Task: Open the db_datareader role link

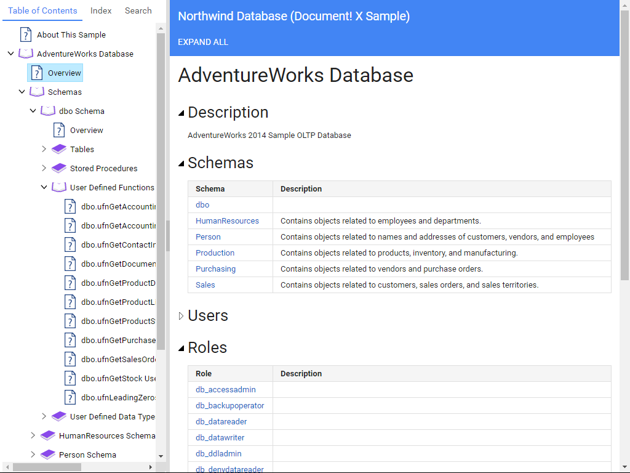Action: tap(221, 421)
